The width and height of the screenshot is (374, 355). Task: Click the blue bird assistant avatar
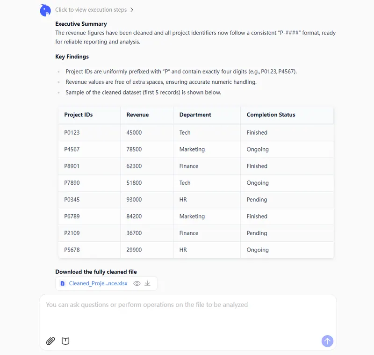tap(45, 10)
